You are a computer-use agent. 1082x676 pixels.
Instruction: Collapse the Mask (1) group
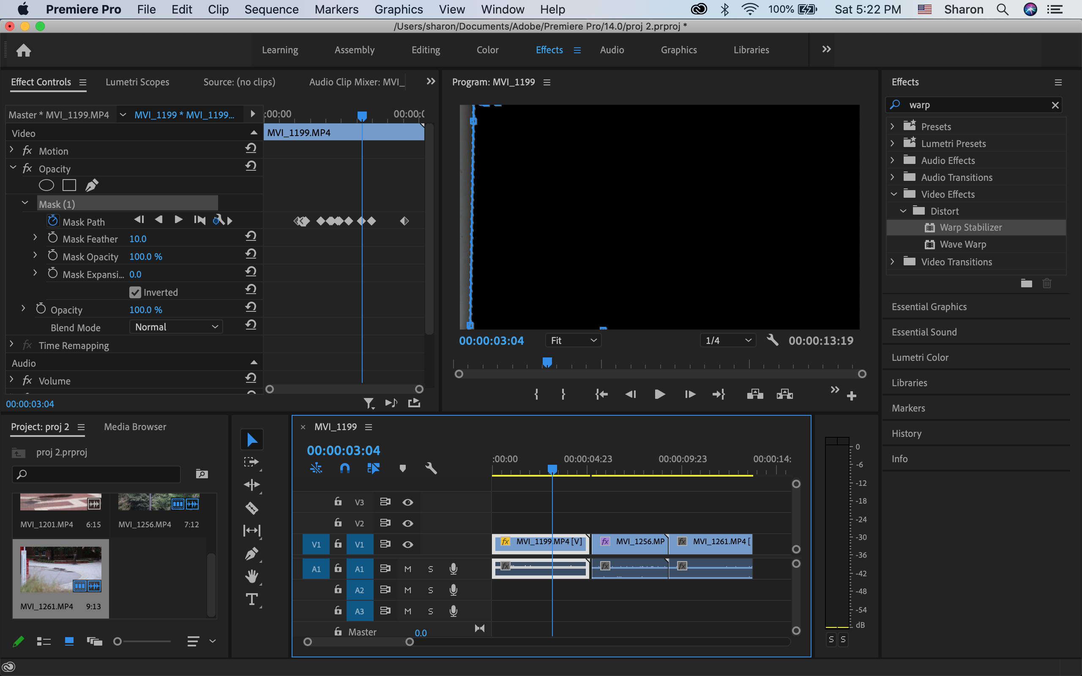(25, 203)
